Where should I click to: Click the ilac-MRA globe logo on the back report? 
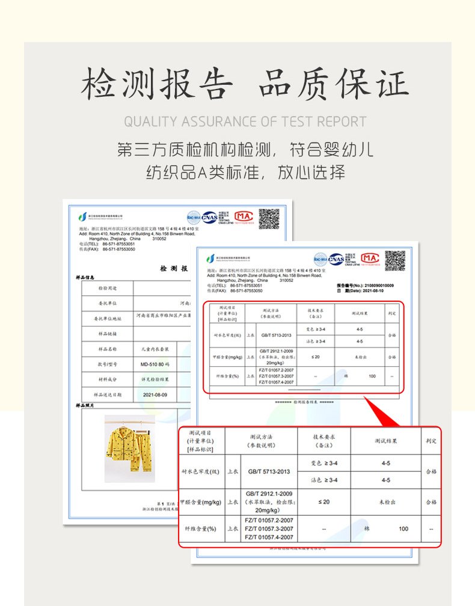pyautogui.click(x=194, y=218)
